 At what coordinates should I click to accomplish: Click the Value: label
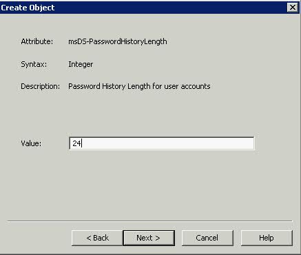point(31,143)
